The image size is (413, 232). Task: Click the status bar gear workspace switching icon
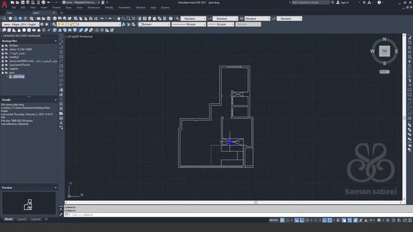pyautogui.click(x=379, y=220)
